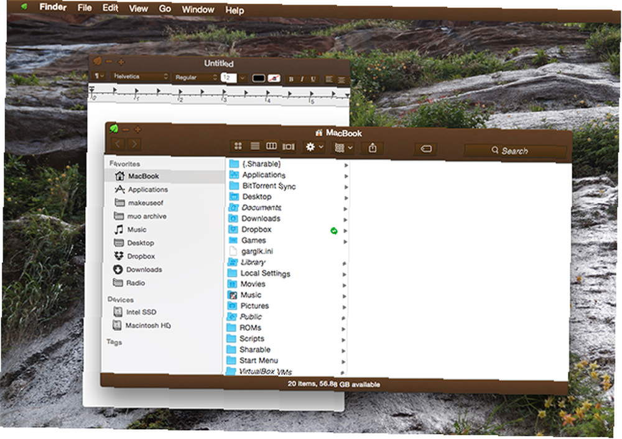Open Regular typeface style dropdown

point(196,77)
